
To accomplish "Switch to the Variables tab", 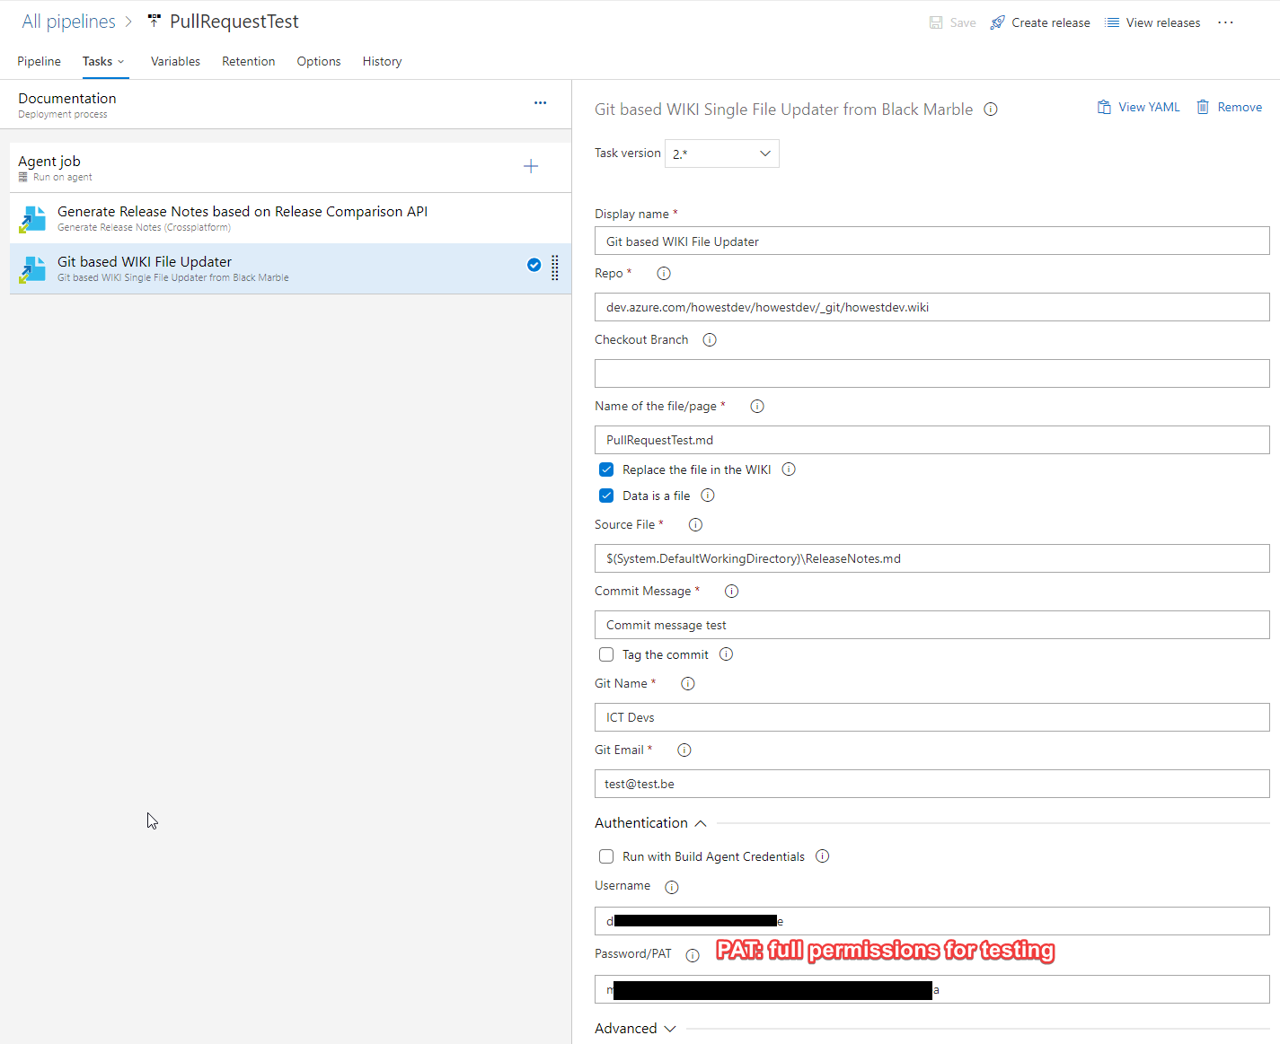I will click(175, 61).
